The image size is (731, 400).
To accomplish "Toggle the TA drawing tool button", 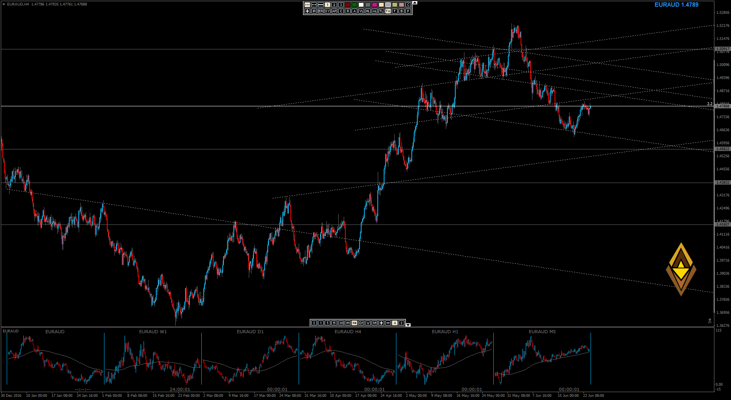I will click(388, 11).
